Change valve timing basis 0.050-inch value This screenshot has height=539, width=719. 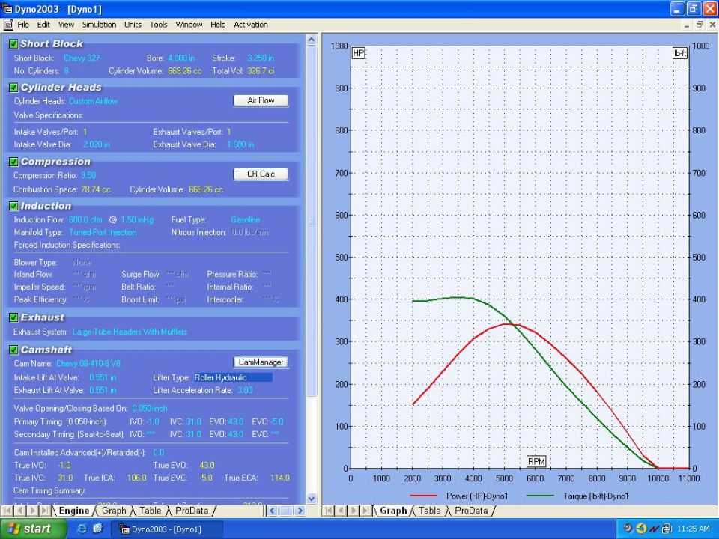150,409
